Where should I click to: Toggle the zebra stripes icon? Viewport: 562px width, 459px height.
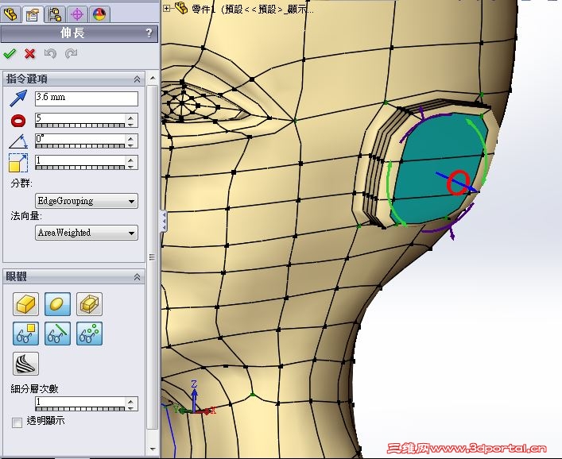point(25,364)
